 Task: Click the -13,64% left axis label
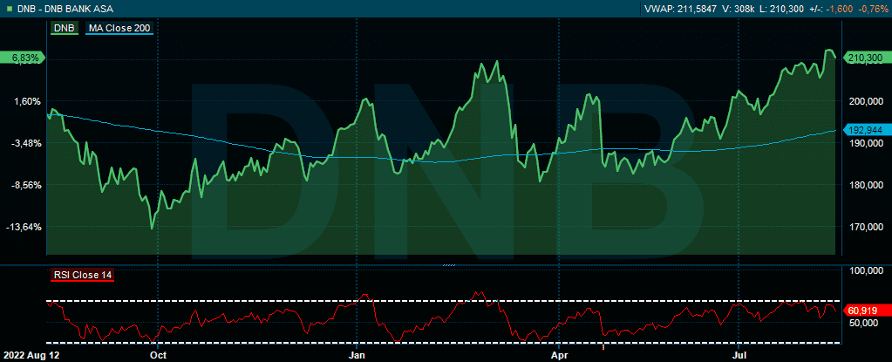(x=24, y=227)
